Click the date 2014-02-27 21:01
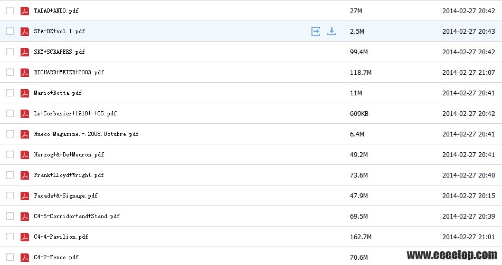 click(x=468, y=237)
